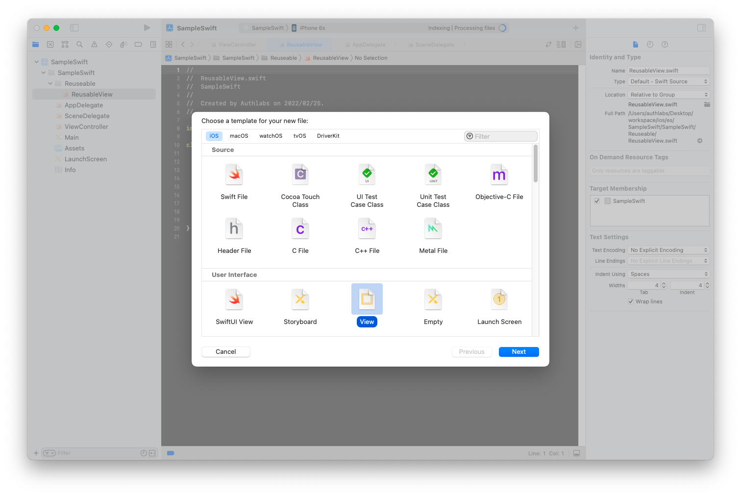Select Unit Test Case Class template
741x496 pixels.
pyautogui.click(x=433, y=186)
